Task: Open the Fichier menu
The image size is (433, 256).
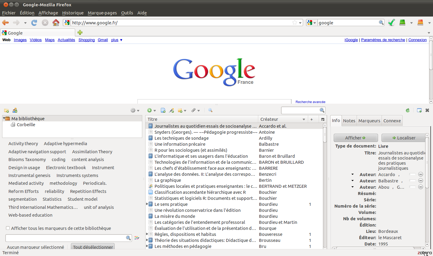Action: (x=9, y=13)
